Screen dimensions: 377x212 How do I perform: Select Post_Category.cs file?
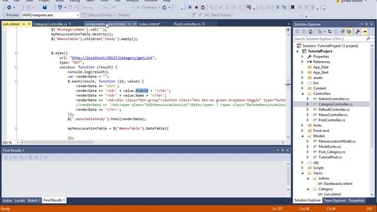point(332,152)
